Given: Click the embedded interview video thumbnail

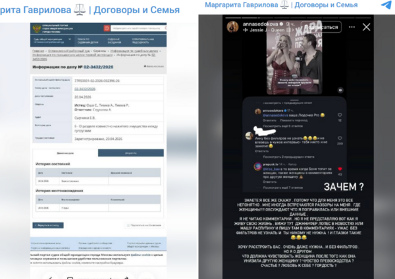Looking at the screenshot, I should [294, 57].
